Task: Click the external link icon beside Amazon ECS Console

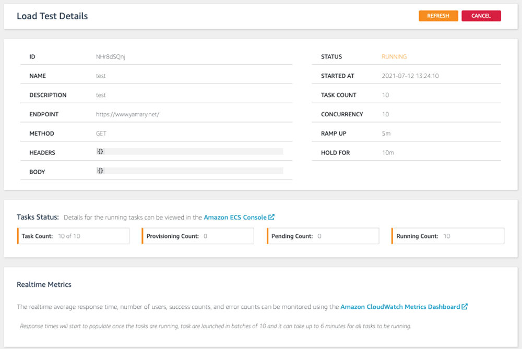Action: (x=271, y=217)
